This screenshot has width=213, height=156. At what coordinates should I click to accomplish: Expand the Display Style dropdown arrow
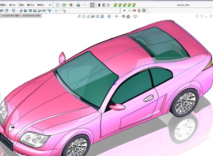(113, 17)
